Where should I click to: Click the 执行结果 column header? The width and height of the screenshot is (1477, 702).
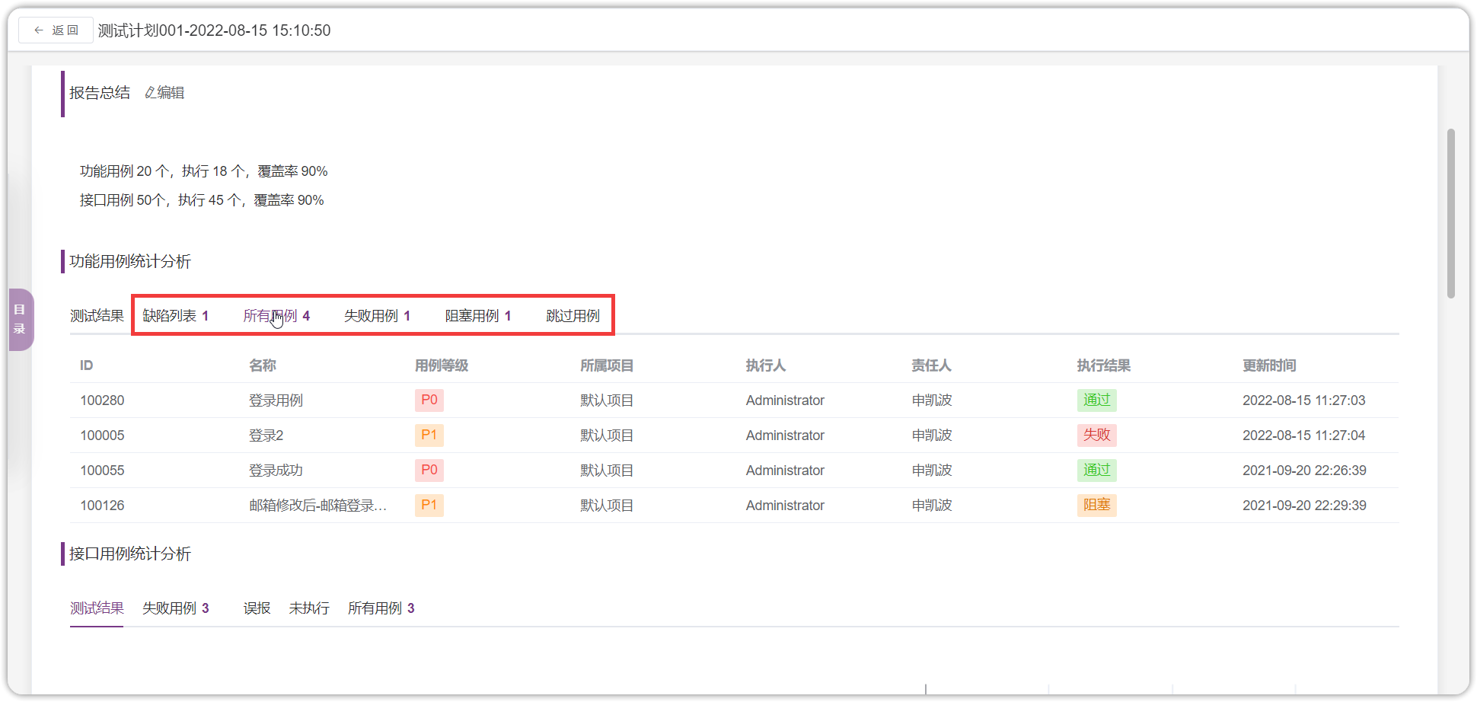click(x=1104, y=365)
